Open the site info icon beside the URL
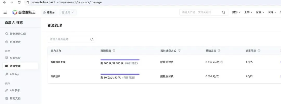Viewport: 281px width, 104px height. point(28,2)
